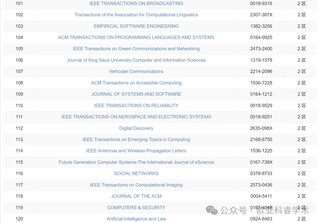The width and height of the screenshot is (319, 223).
Task: Click row number 107
Action: [x=19, y=71]
